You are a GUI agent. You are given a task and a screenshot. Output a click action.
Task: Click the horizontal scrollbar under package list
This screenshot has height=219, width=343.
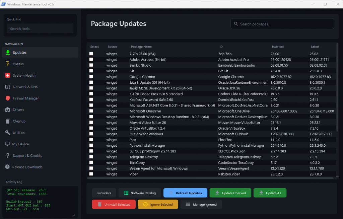coord(210,178)
